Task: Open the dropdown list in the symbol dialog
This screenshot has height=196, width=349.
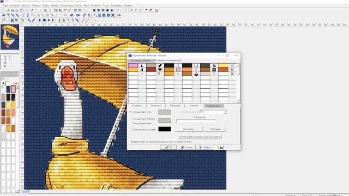Action: click(x=225, y=112)
